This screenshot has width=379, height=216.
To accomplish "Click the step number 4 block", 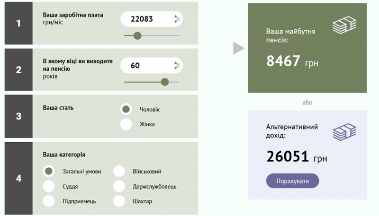I will 18,178.
